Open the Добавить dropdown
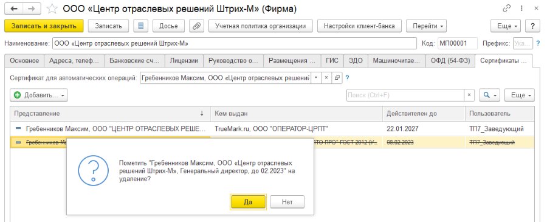 39,95
